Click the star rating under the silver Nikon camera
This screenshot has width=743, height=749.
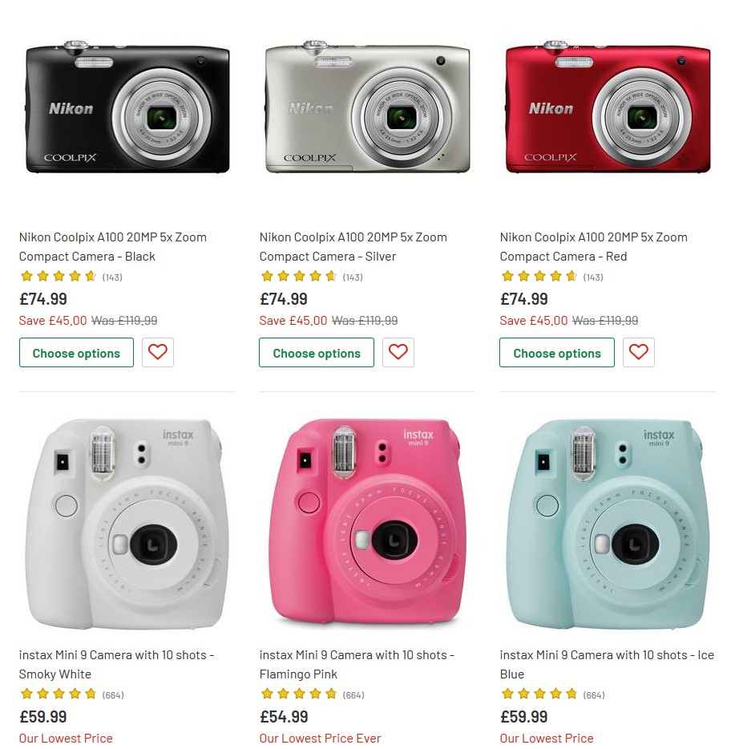point(299,275)
